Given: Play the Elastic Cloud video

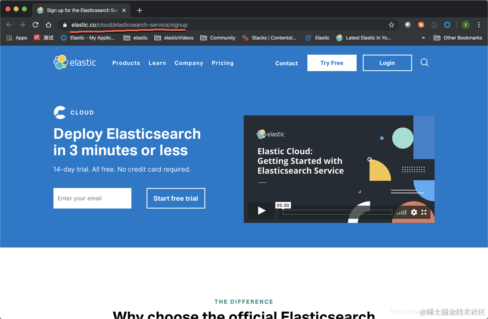Looking at the screenshot, I should 261,211.
